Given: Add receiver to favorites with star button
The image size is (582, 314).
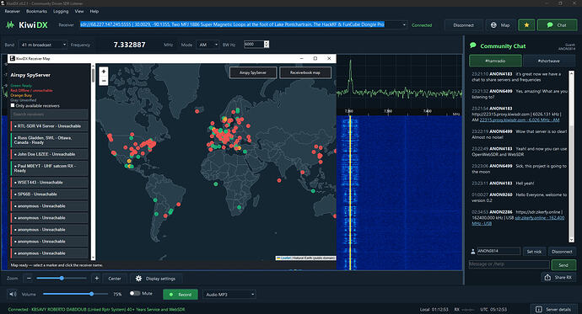Looking at the screenshot, I should [526, 25].
